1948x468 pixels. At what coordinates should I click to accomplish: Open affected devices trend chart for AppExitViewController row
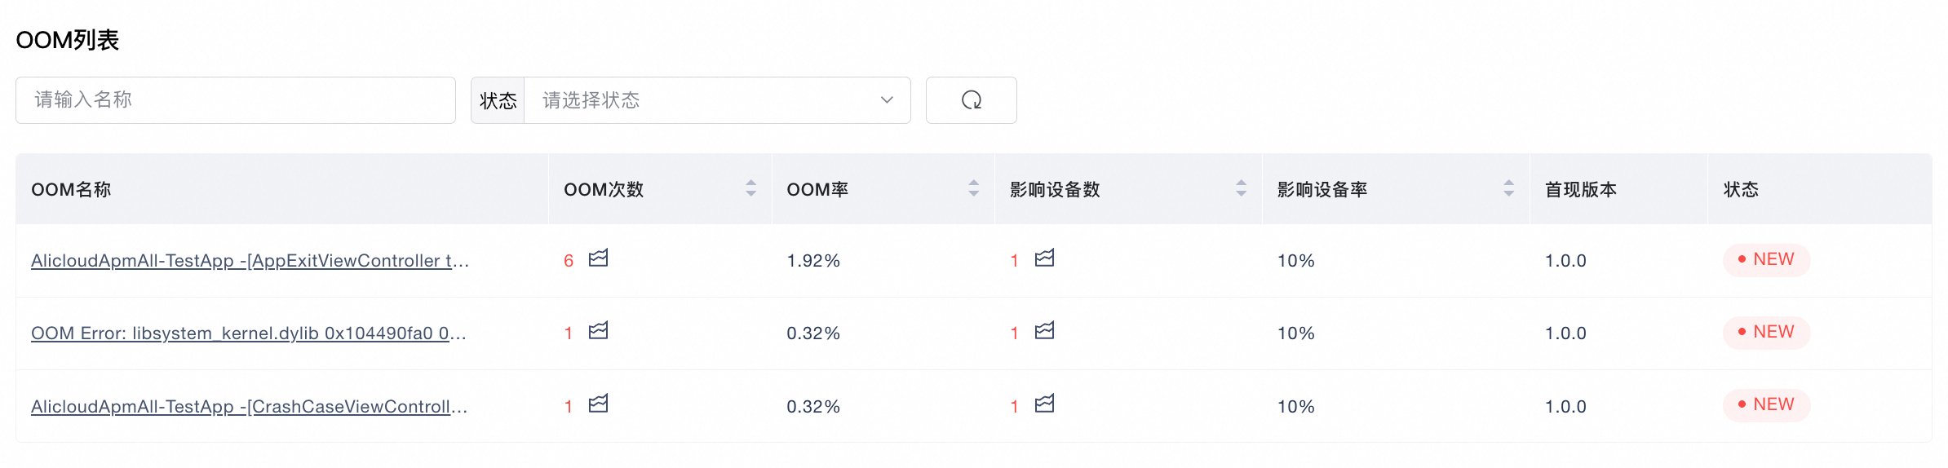click(x=1044, y=258)
